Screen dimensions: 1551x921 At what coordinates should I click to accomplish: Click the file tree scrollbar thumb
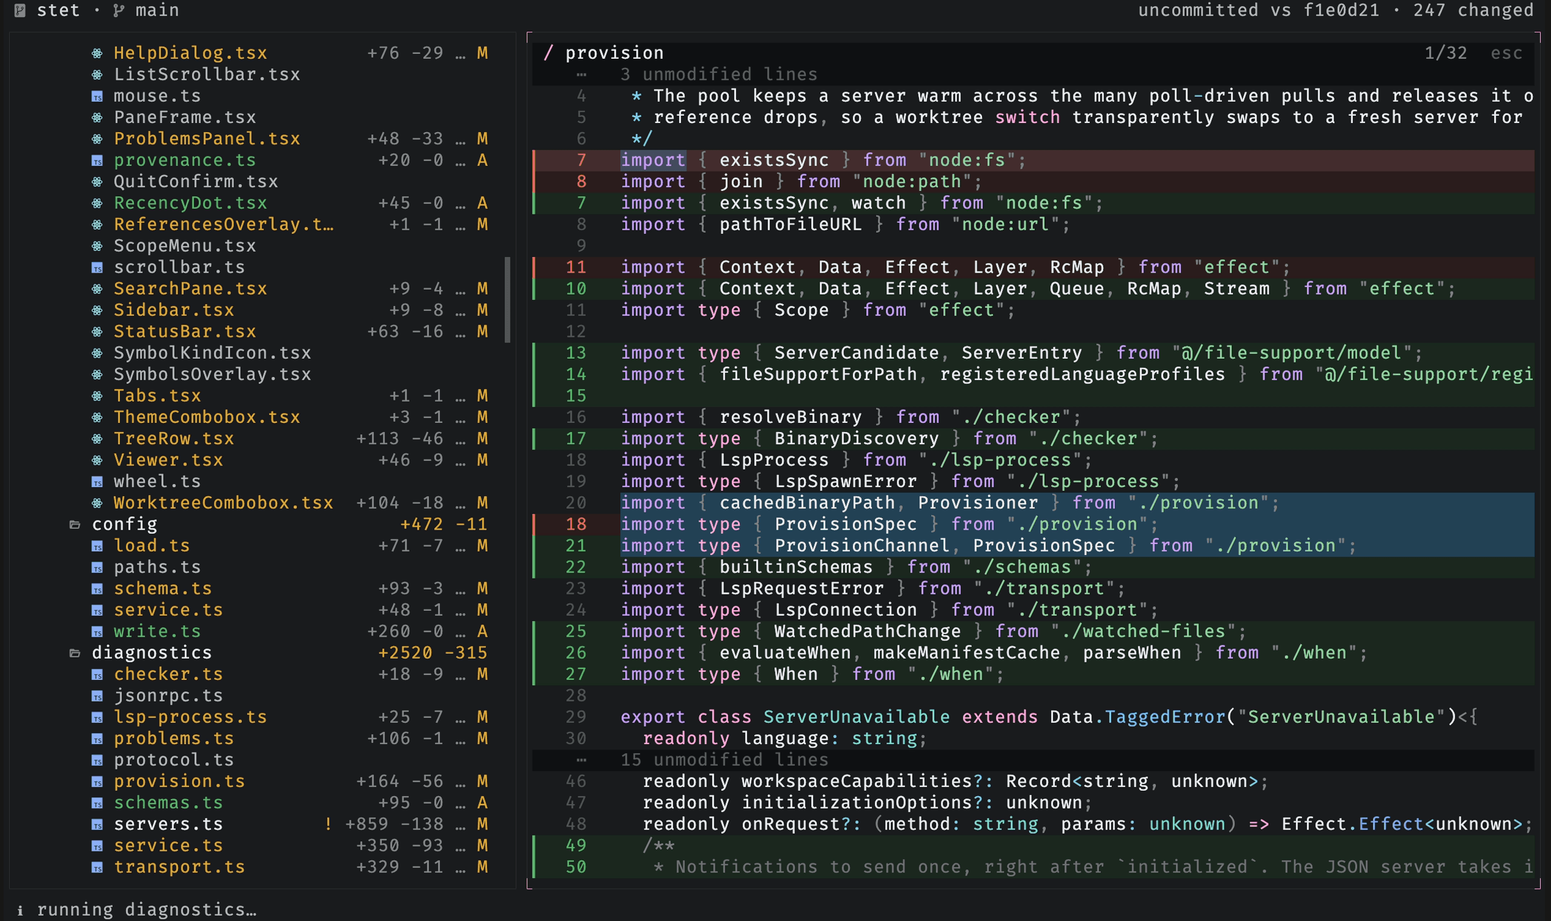coord(508,300)
